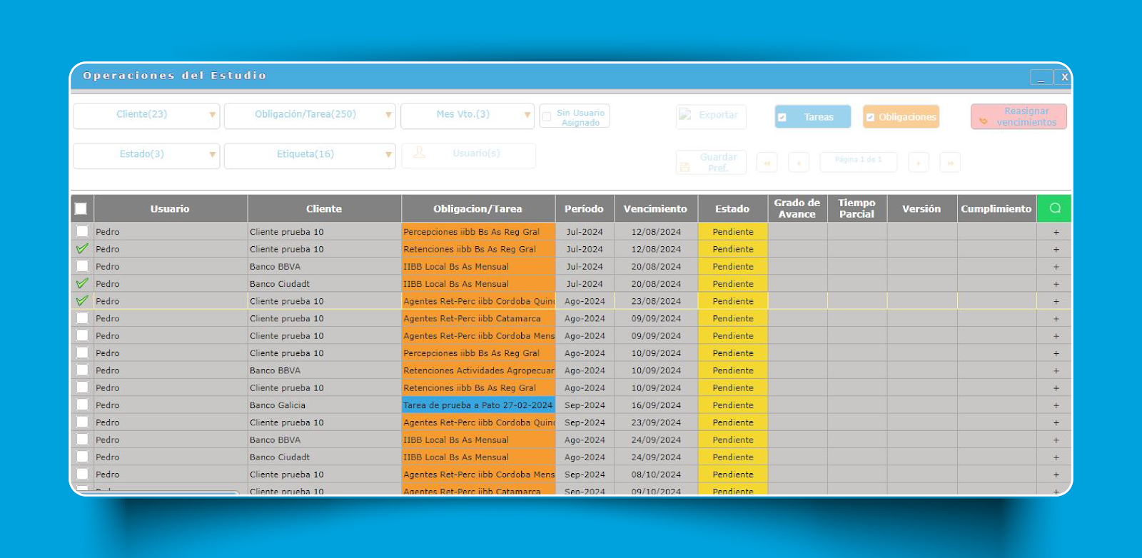
Task: Click the Exportar button
Action: (x=710, y=116)
